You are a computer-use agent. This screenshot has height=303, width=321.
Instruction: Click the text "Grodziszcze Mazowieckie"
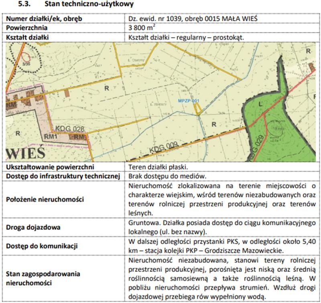point(244,251)
